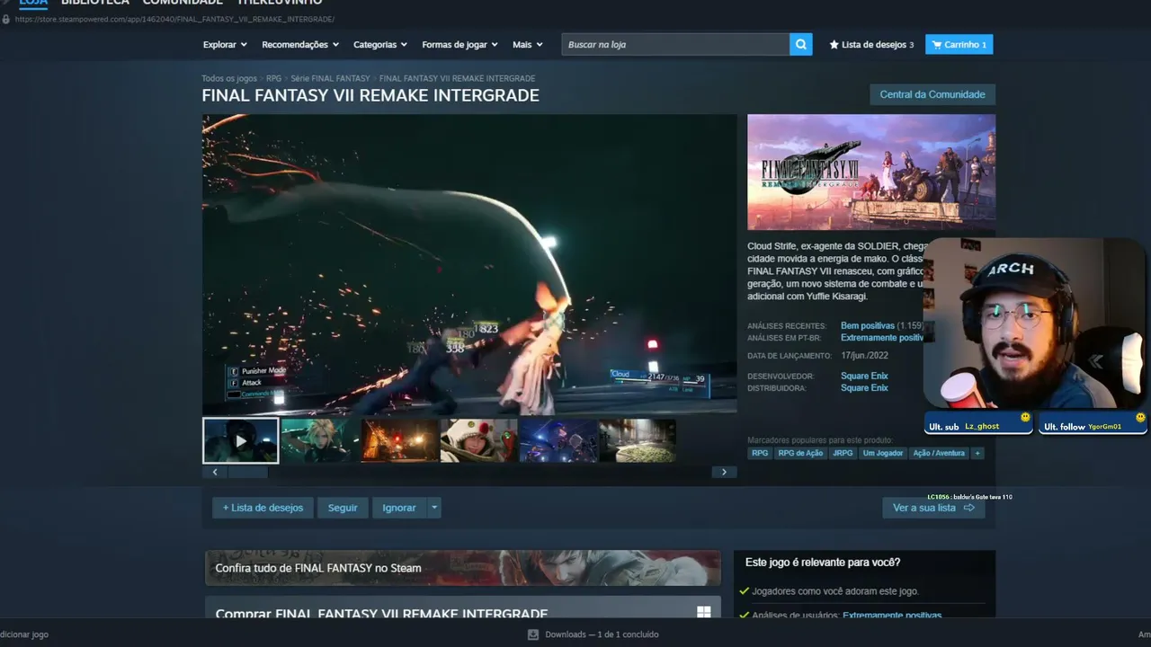Click the magnifier search button
1151x647 pixels.
(x=801, y=44)
